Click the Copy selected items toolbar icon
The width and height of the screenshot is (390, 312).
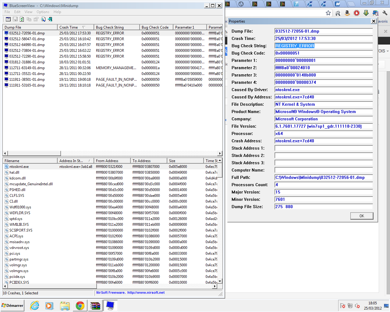tap(29, 19)
